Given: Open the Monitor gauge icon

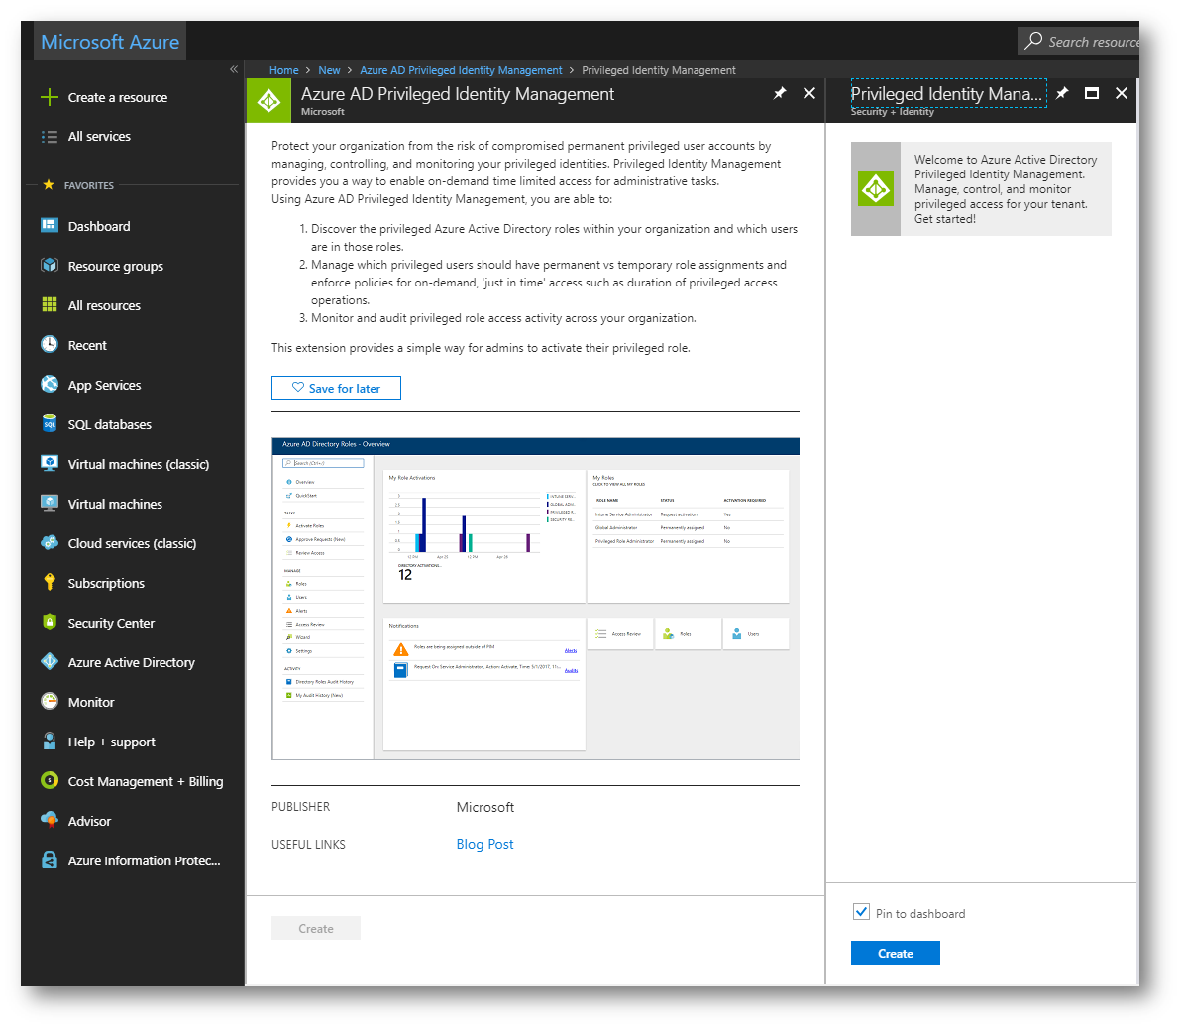Looking at the screenshot, I should click(49, 702).
